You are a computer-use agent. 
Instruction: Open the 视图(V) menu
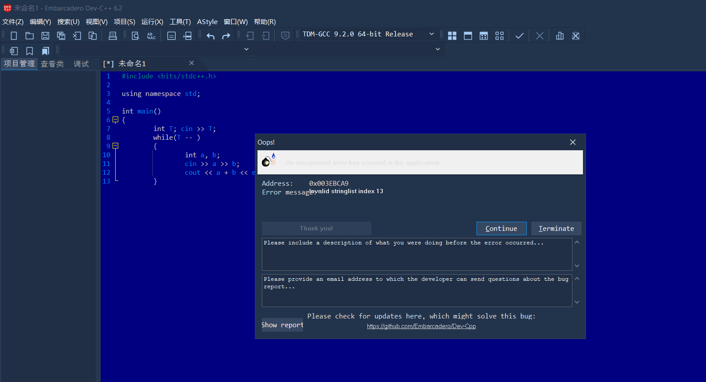click(97, 22)
